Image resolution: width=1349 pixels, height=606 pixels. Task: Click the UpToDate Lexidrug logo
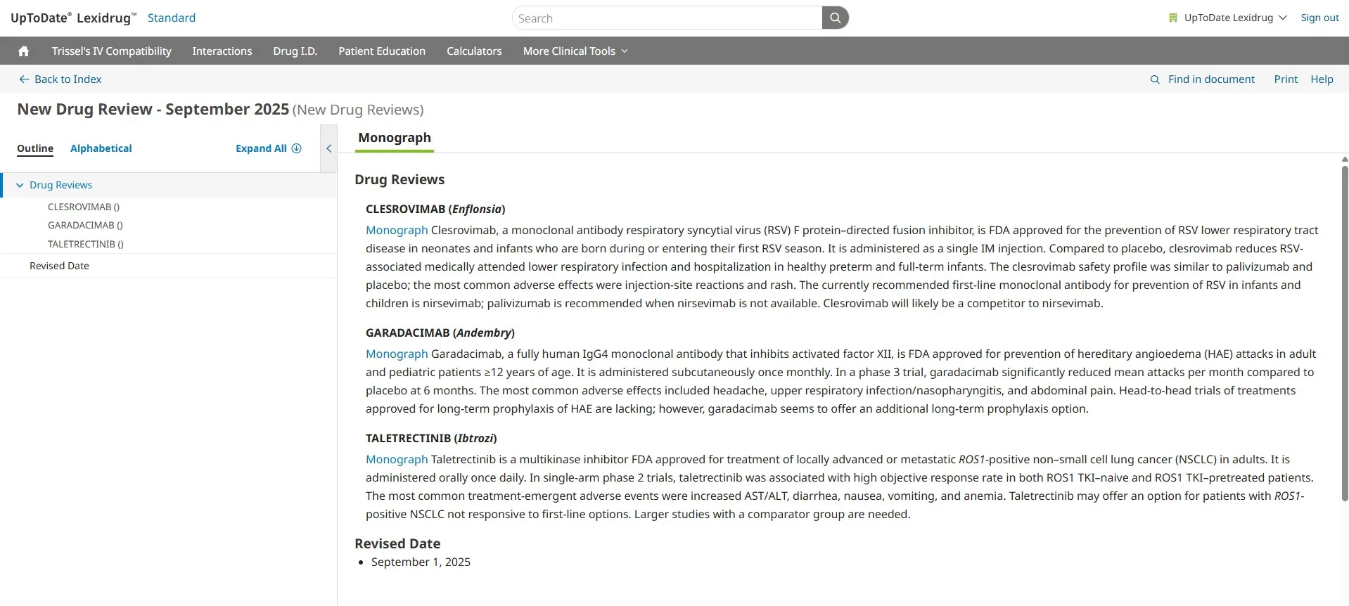[x=73, y=18]
